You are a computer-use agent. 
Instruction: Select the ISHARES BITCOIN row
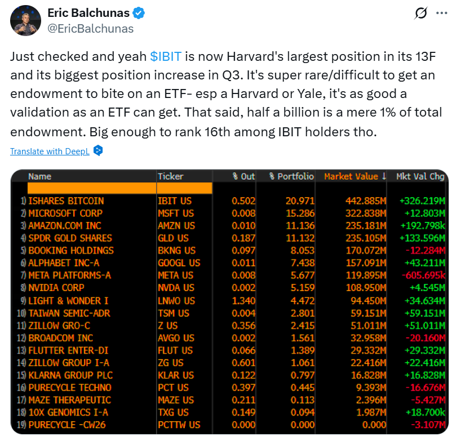(66, 201)
